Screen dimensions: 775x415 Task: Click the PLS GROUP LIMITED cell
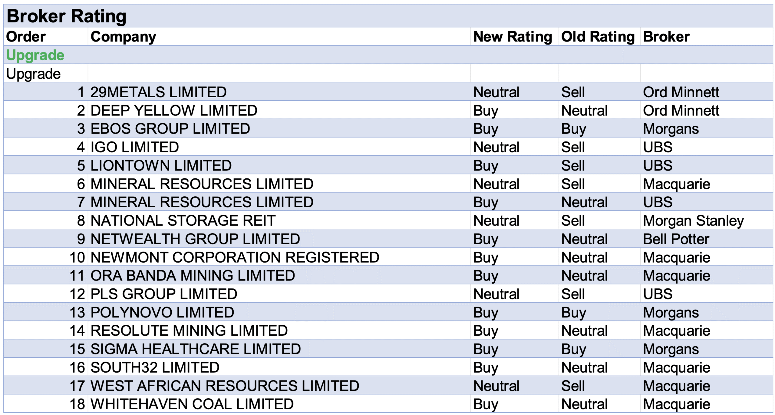pos(164,294)
